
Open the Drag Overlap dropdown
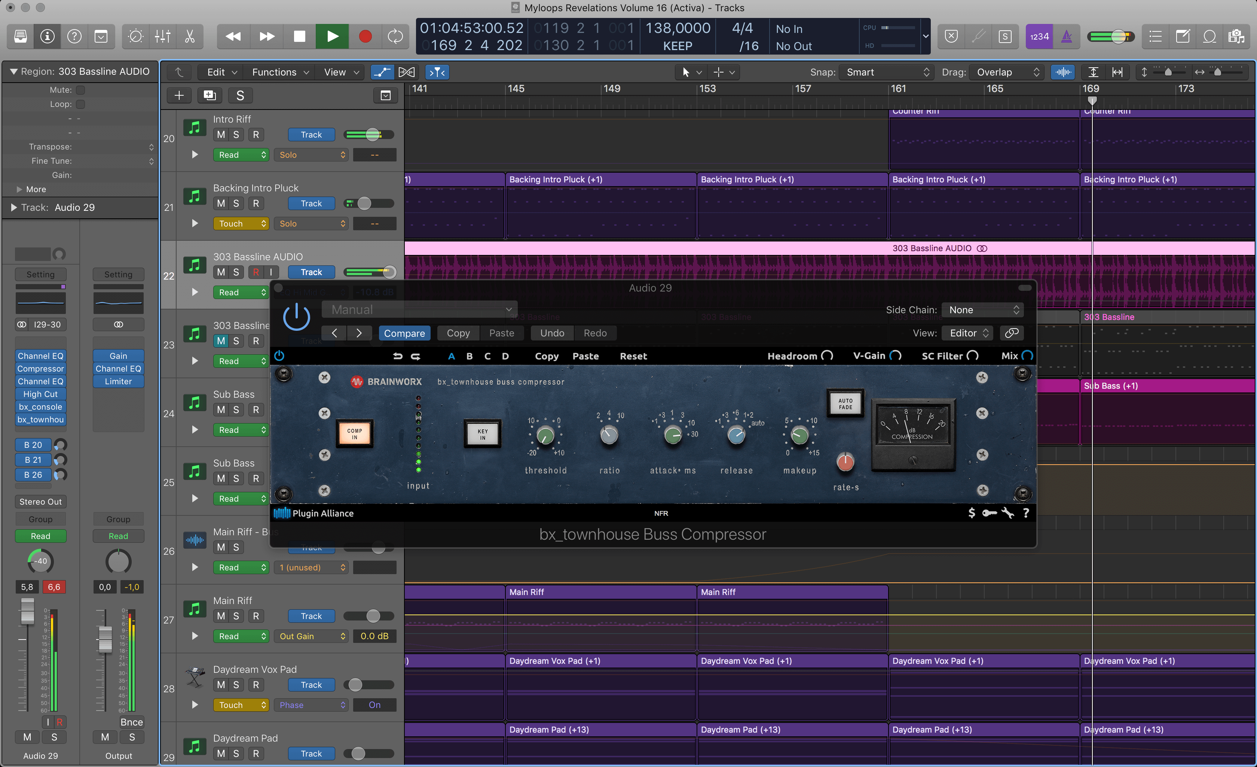click(1006, 72)
